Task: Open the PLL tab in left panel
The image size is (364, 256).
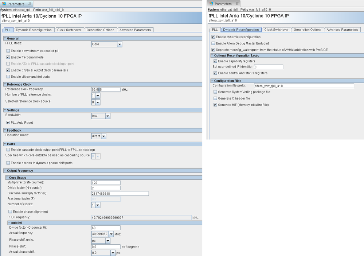Action: (8, 30)
